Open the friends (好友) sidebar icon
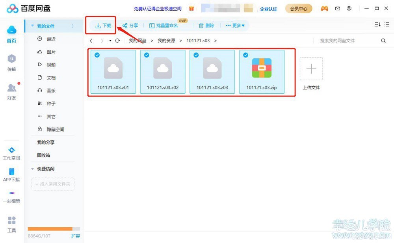 tap(12, 88)
